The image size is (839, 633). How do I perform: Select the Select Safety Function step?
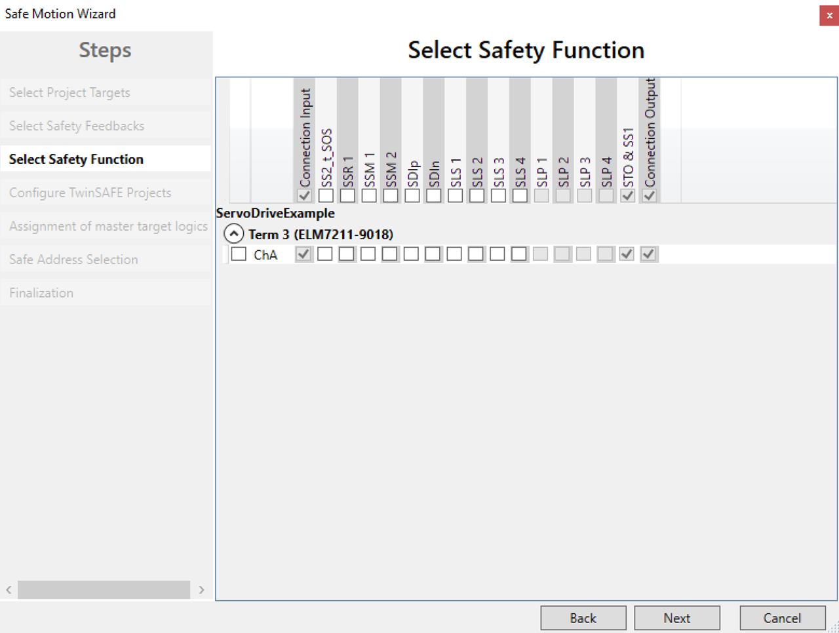coord(106,159)
